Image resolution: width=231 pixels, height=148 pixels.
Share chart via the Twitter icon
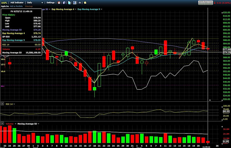[x=69, y=3]
